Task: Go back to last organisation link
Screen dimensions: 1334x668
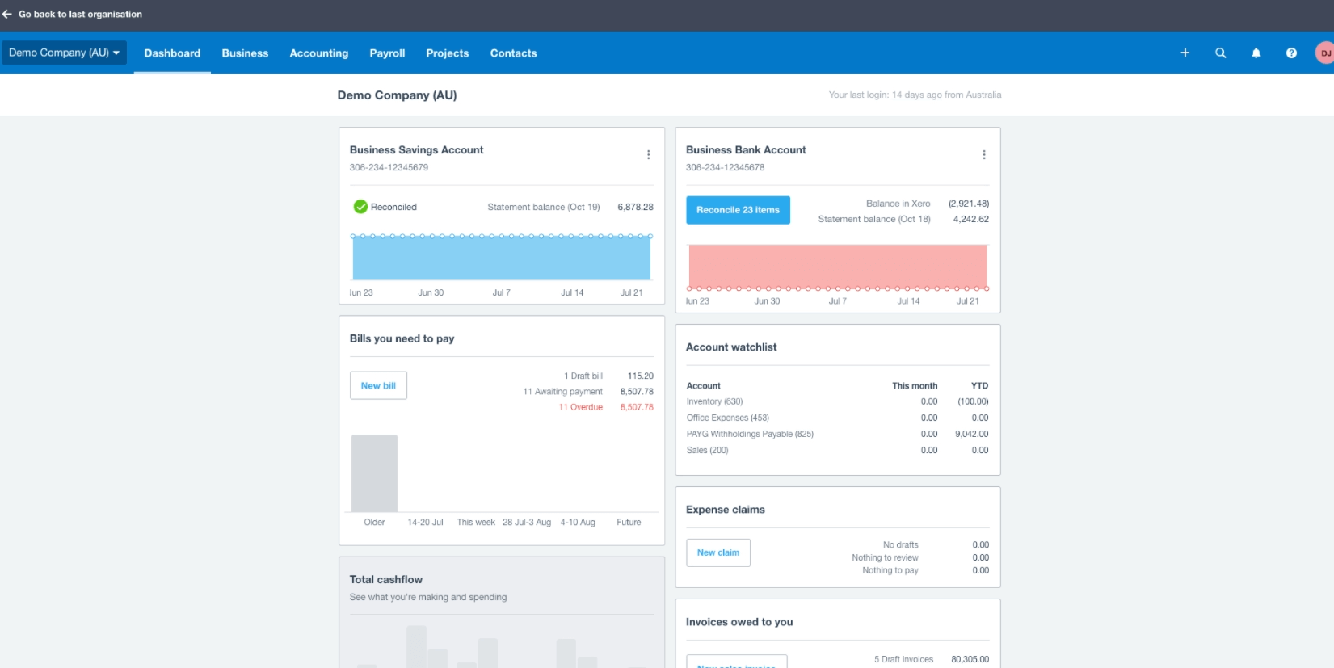Action: click(80, 15)
